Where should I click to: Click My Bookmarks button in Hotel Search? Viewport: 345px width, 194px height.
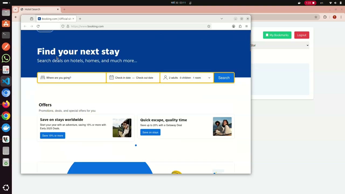point(277,35)
